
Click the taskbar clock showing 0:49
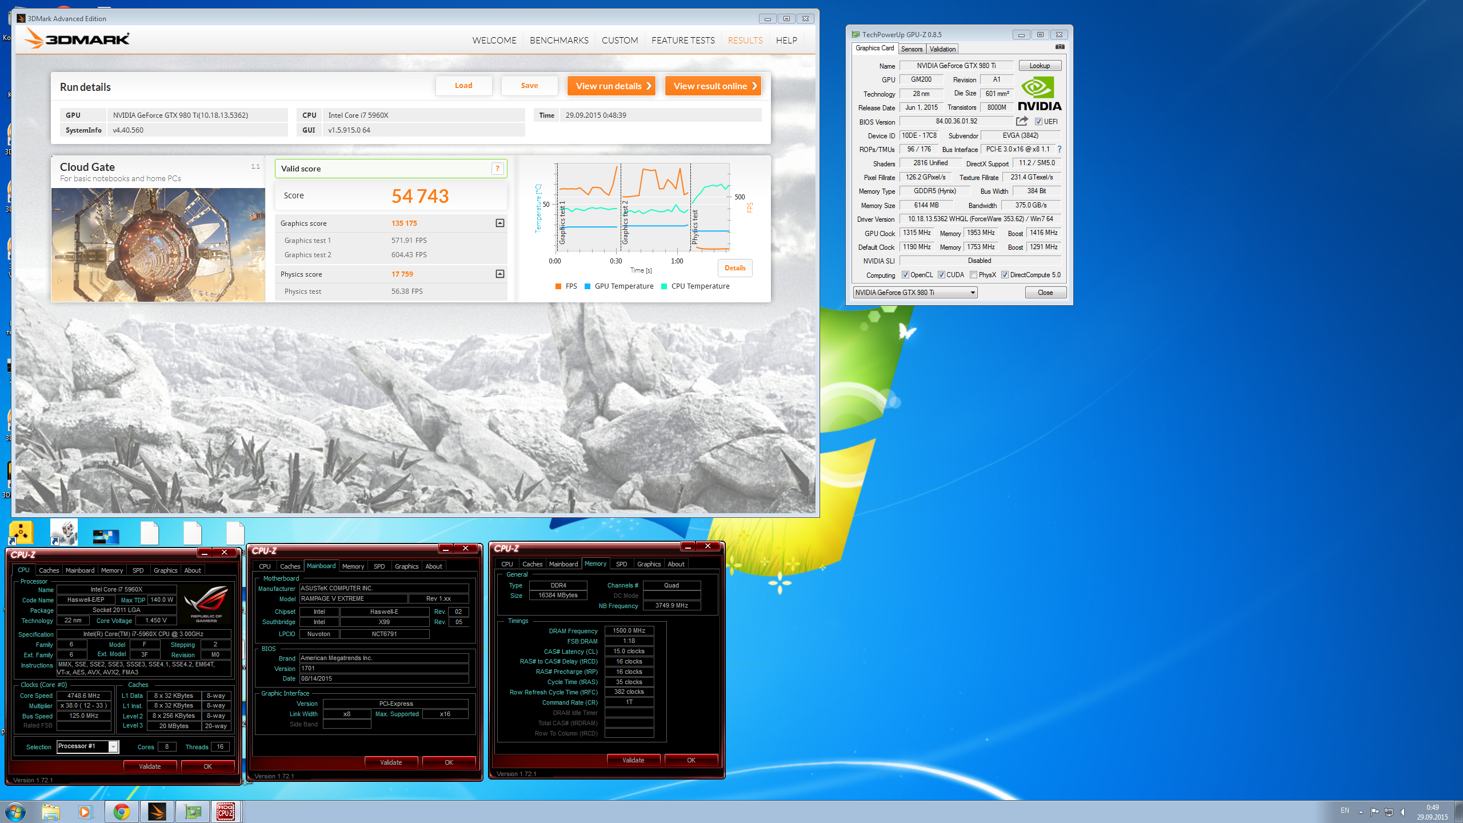[x=1432, y=812]
